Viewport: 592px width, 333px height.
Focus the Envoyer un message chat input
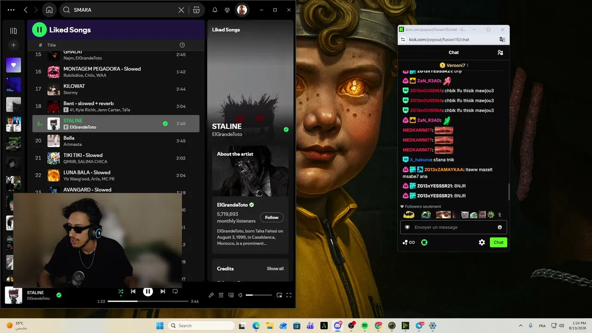click(x=454, y=227)
